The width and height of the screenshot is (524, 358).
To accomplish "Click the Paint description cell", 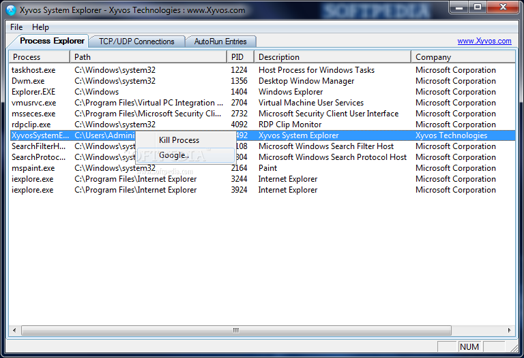I will tap(267, 168).
